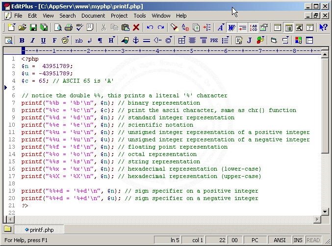Image resolution: width=332 pixels, height=246 pixels.
Task: Insert a paragraph tag (¶)
Action: click(x=100, y=40)
